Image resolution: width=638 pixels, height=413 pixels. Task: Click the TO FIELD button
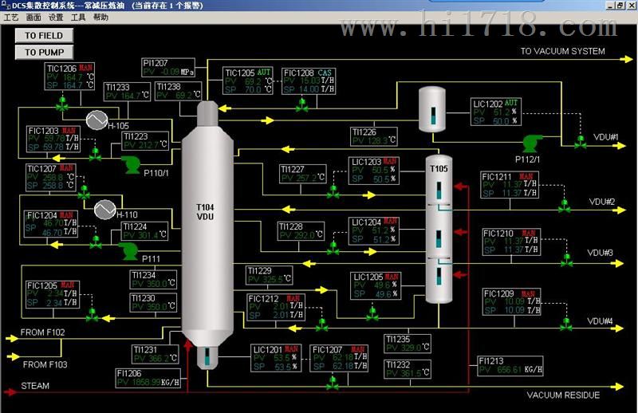(44, 35)
